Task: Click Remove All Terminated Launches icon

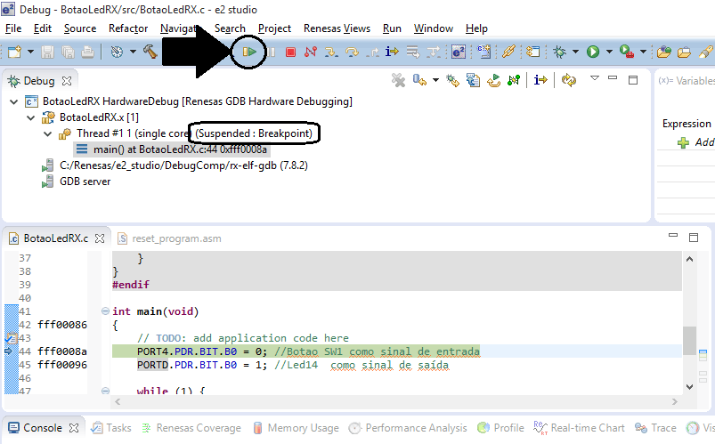Action: 398,81
